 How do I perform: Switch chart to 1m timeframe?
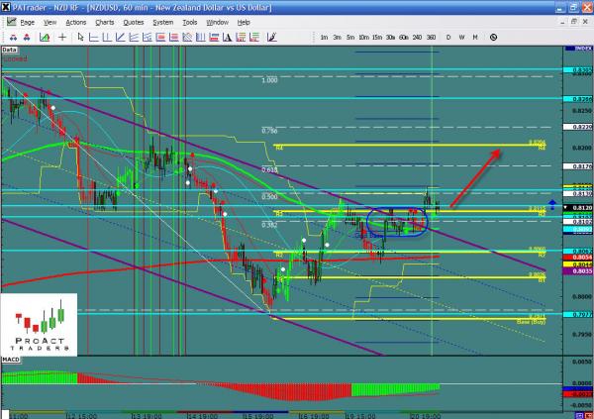point(324,37)
